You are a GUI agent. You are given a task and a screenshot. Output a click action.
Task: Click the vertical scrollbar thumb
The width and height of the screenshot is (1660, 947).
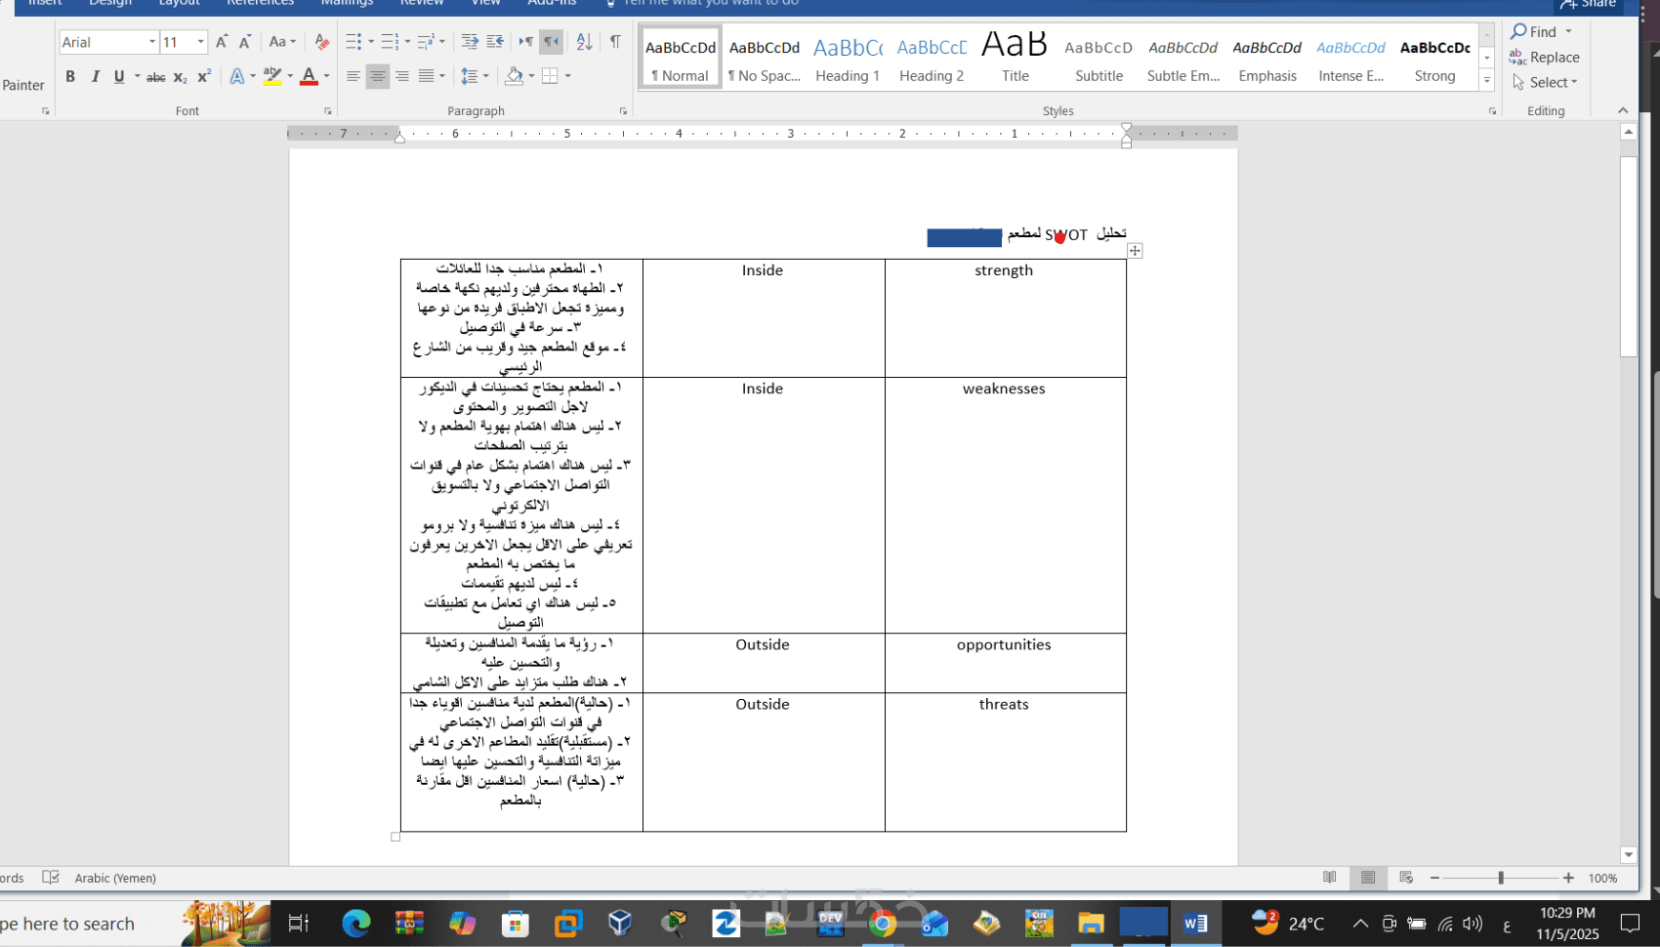coord(1628,256)
